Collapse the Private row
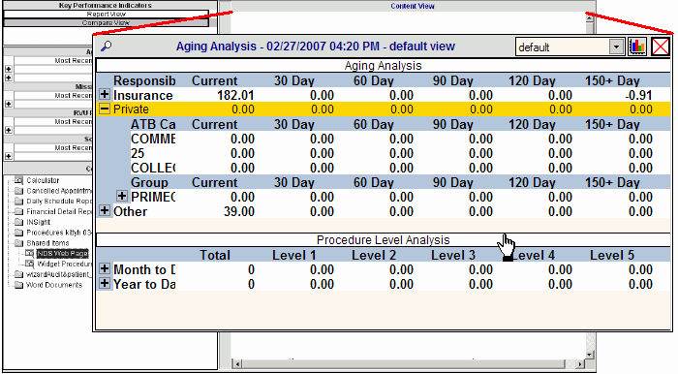The image size is (678, 374). pyautogui.click(x=105, y=109)
